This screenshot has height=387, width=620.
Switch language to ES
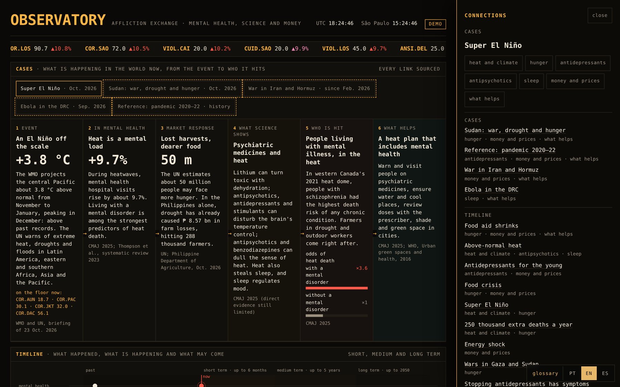(x=605, y=373)
